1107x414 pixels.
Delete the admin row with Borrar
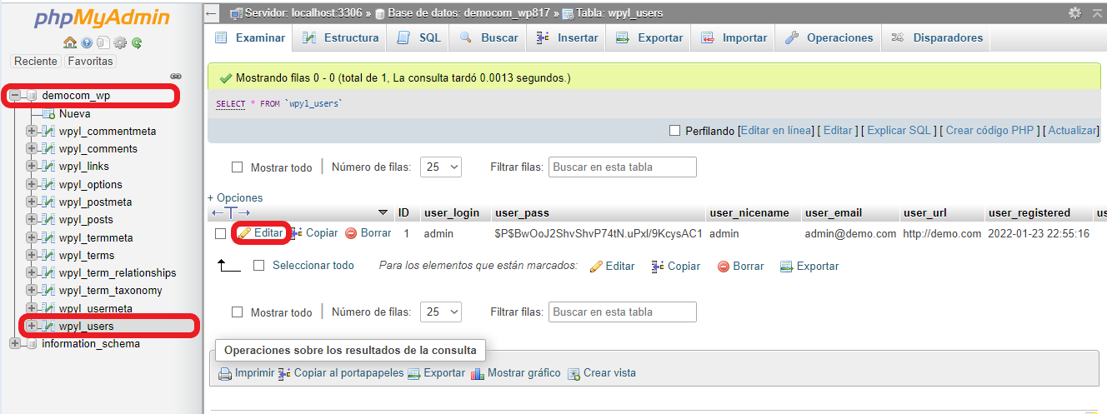point(368,233)
